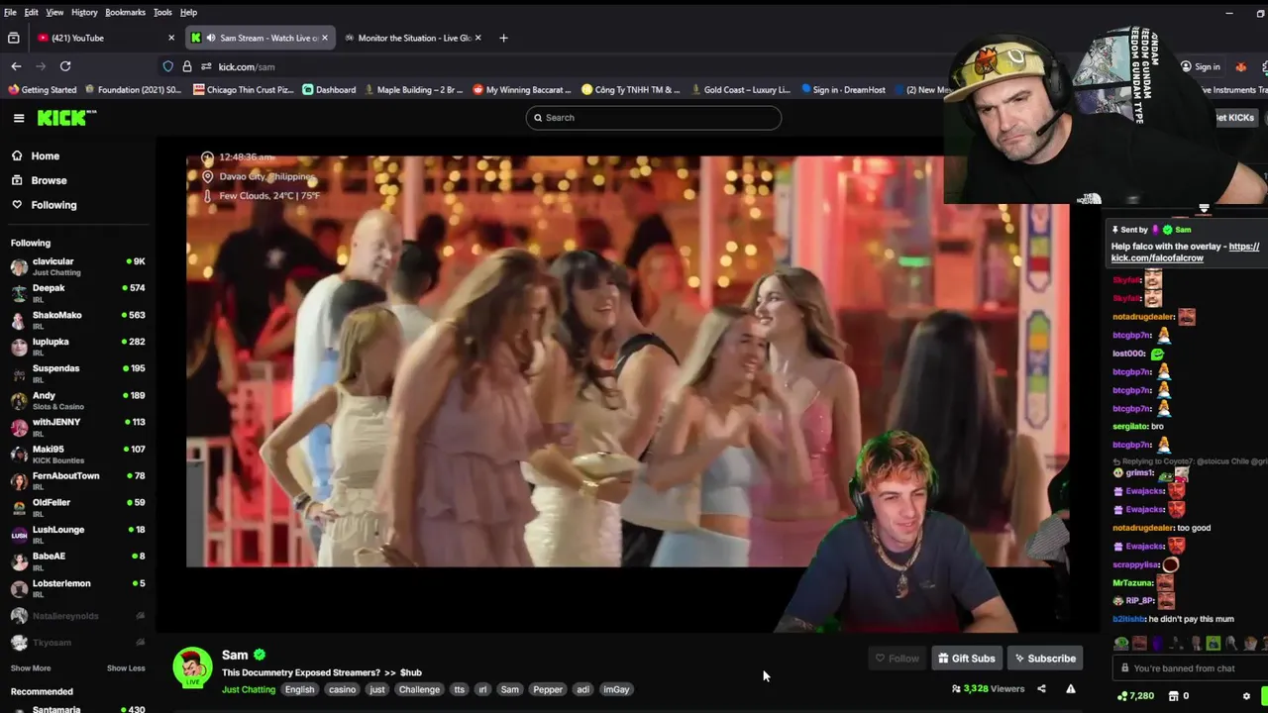
Task: Open OldFeller channel in sidebar
Action: 77,507
